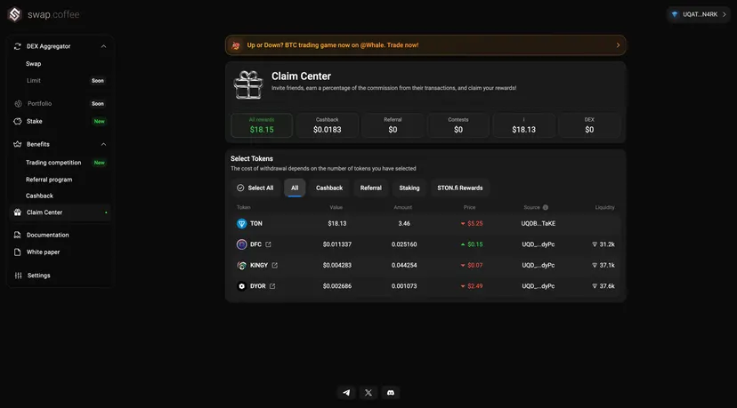This screenshot has width=737, height=408.
Task: Select the TON token row value $18.13
Action: point(337,223)
